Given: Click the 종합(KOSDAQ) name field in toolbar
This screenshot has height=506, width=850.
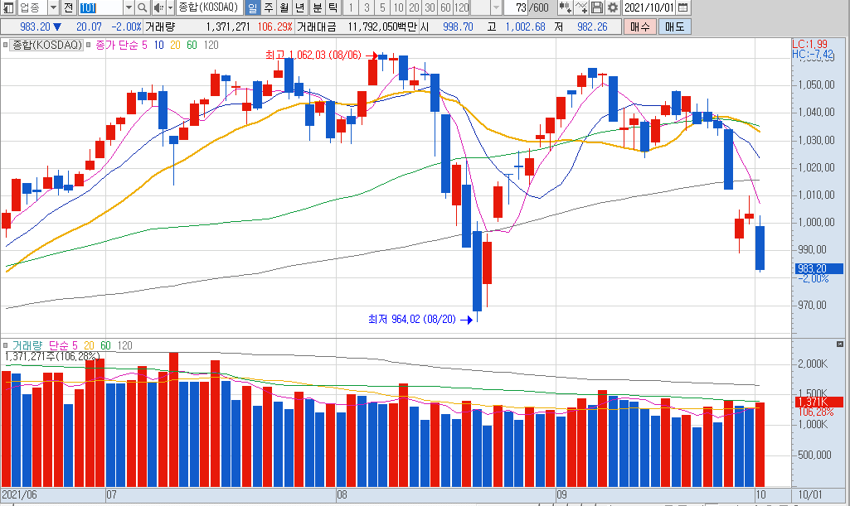Looking at the screenshot, I should tap(209, 7).
